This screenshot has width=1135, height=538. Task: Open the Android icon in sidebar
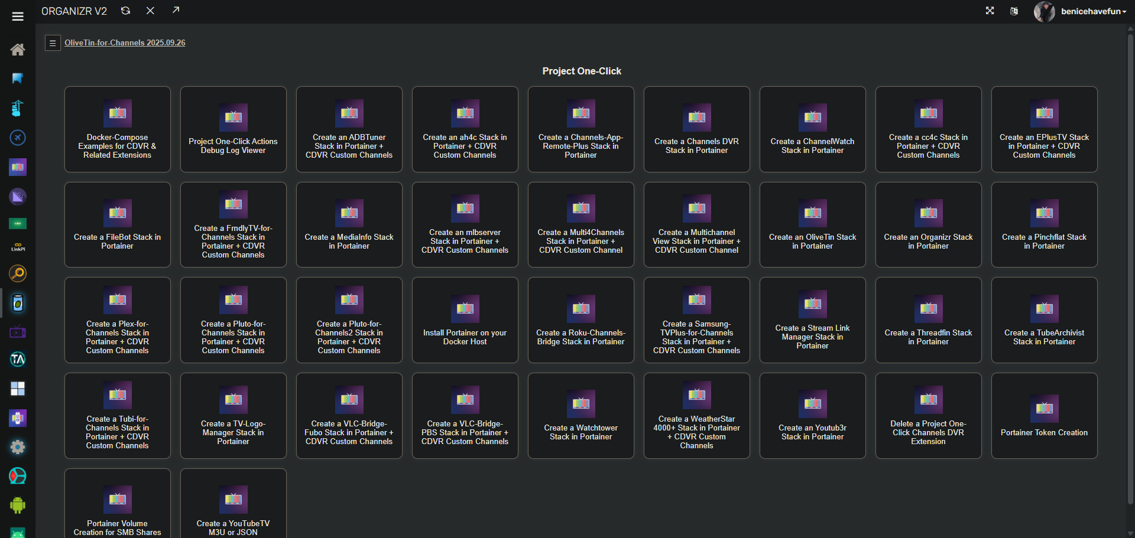pos(18,505)
